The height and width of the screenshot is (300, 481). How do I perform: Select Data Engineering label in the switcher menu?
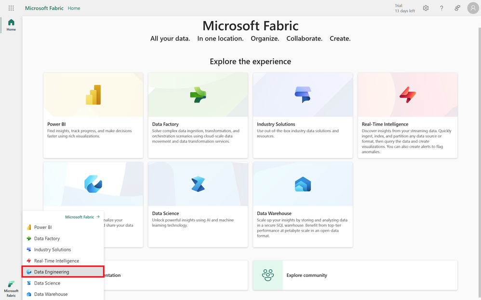coord(52,272)
